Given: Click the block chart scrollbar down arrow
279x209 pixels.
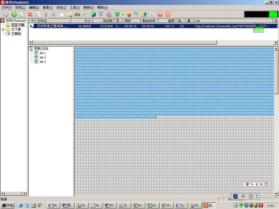Looking at the screenshot, I should point(276,194).
